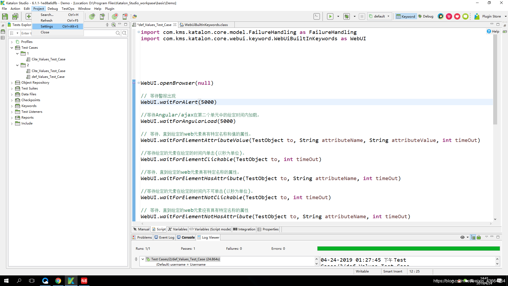Select Reports folder in explorer
The width and height of the screenshot is (508, 286).
[x=27, y=118]
